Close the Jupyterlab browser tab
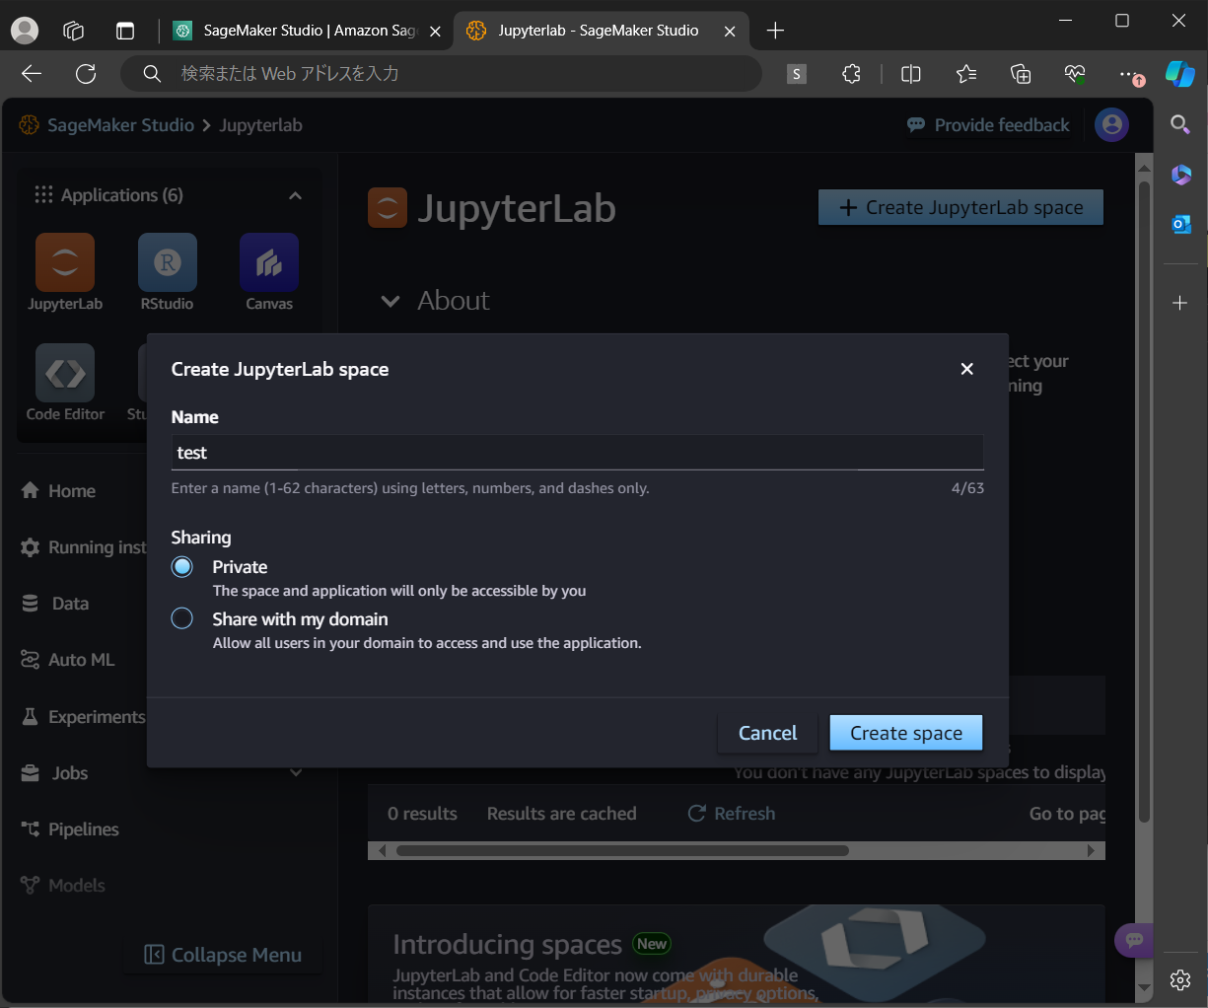The height and width of the screenshot is (1008, 1208). [x=730, y=31]
